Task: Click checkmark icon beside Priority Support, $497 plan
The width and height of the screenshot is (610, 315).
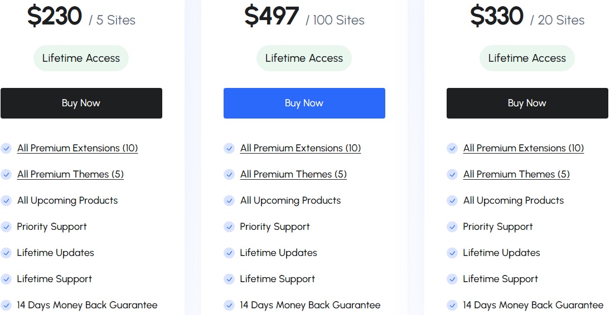Action: 229,227
